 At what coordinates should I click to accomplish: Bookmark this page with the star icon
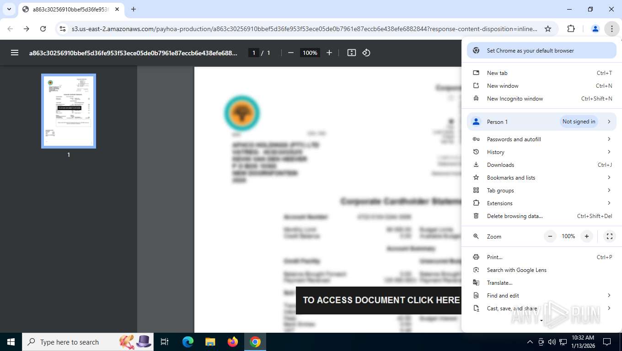click(x=548, y=29)
